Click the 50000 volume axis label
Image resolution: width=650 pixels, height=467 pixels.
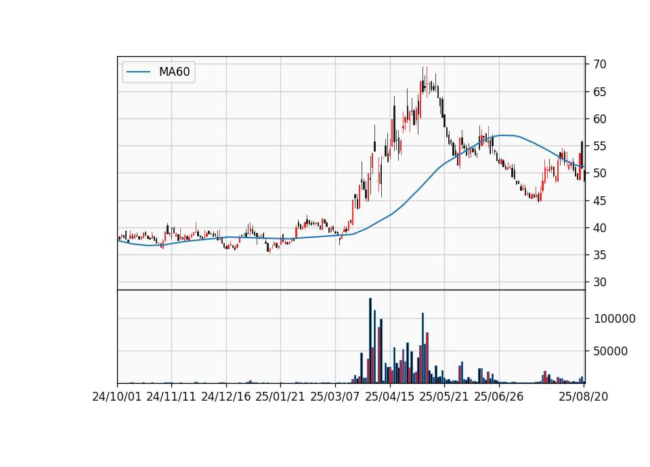point(611,351)
